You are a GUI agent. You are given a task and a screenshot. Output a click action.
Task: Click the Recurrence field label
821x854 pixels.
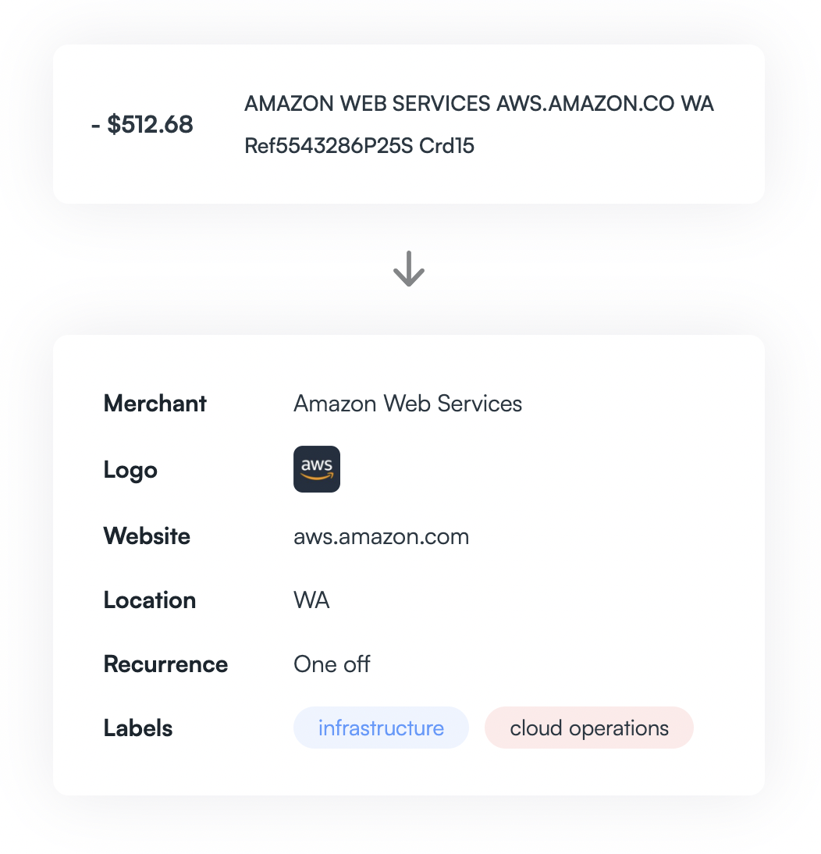coord(165,664)
